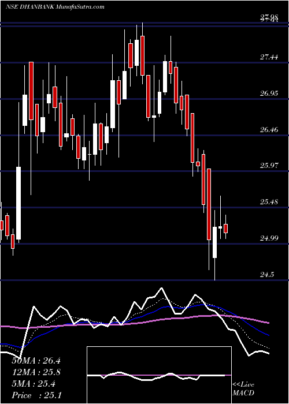The height and width of the screenshot is (404, 289).
Task: Click the Price : 25.1 readout
Action: [x=36, y=395]
